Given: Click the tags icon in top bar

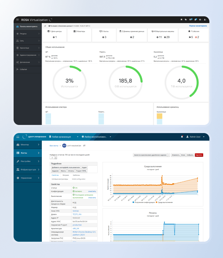Looking at the screenshot, I should click(186, 20).
